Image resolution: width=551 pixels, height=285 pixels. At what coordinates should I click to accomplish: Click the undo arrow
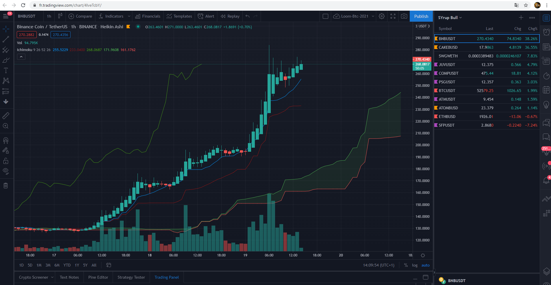pos(248,16)
